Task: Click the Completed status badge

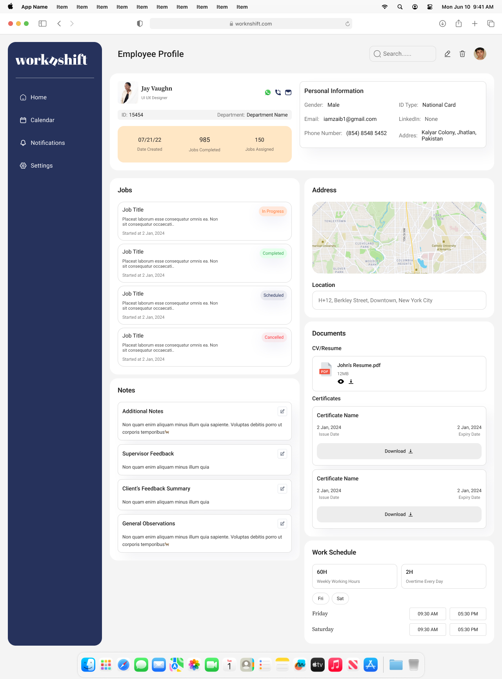Action: click(273, 253)
